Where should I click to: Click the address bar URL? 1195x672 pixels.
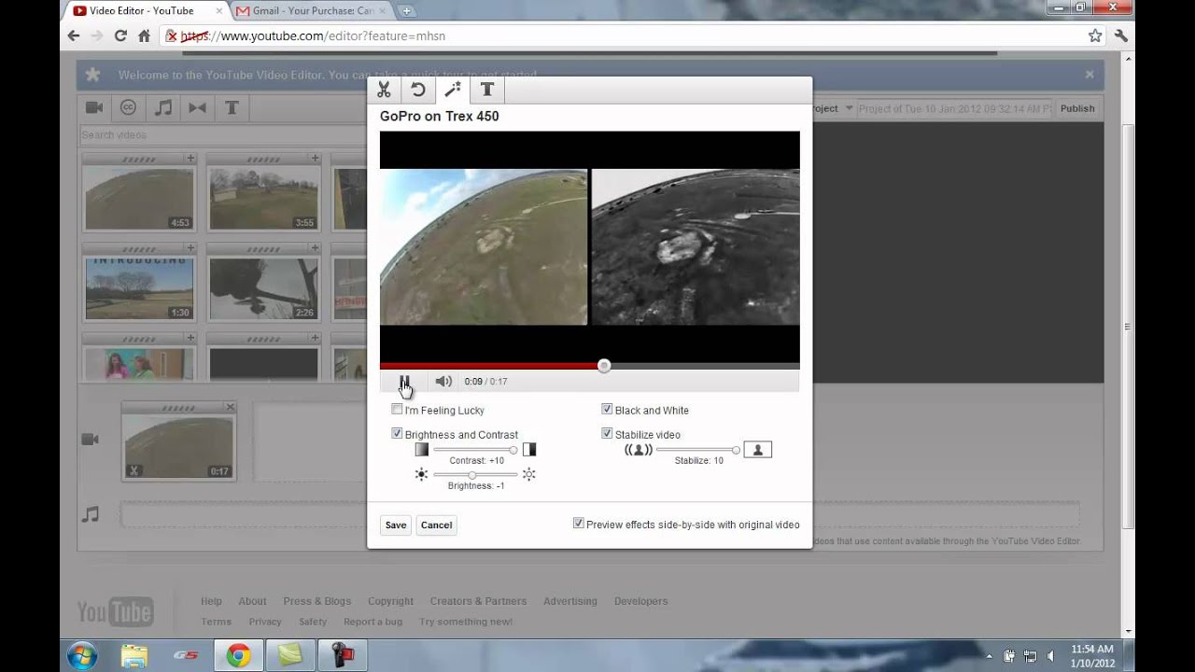313,35
